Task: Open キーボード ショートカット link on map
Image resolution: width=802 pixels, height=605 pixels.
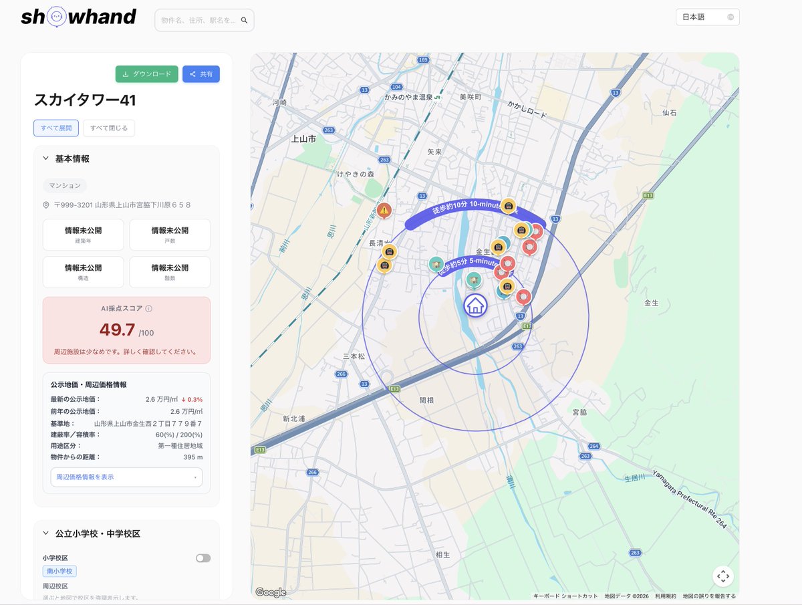Action: coord(565,596)
